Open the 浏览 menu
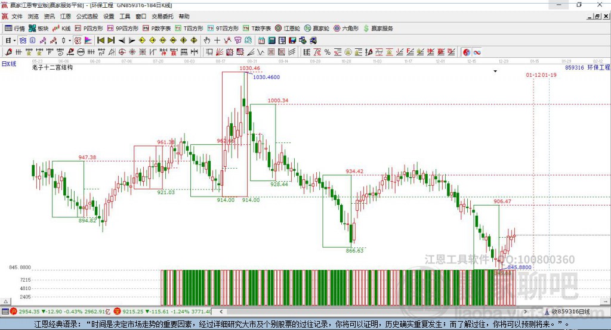 [33, 16]
